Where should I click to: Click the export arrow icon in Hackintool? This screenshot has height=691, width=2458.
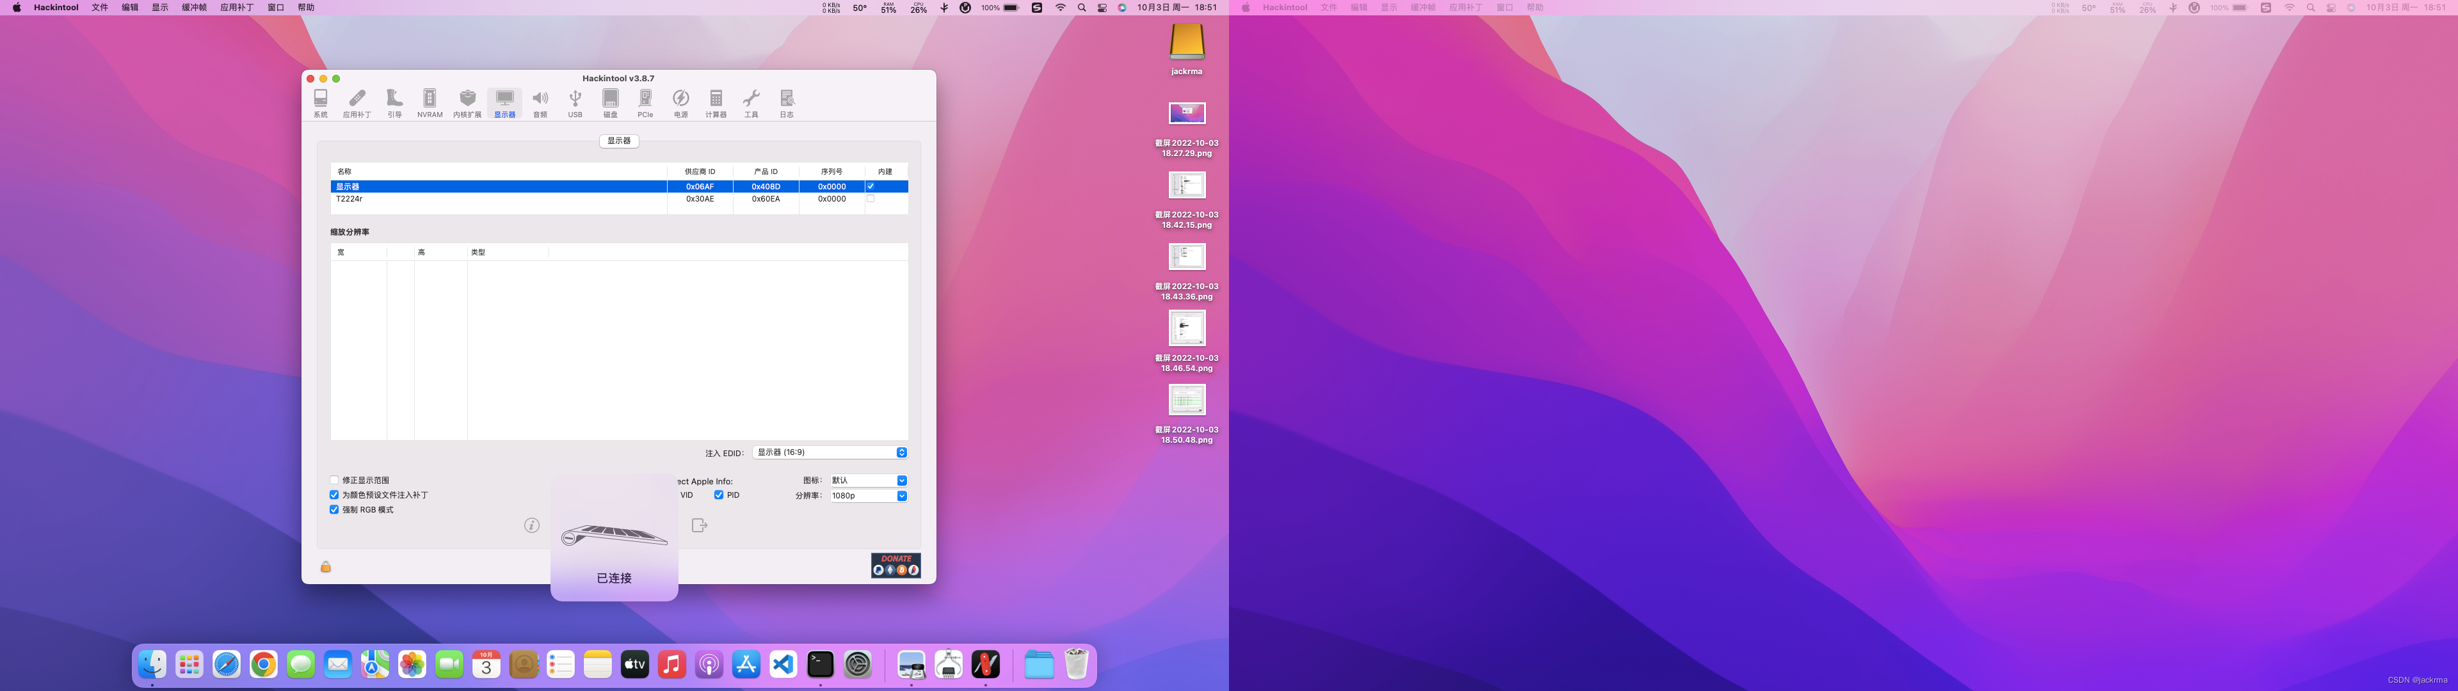[x=700, y=525]
